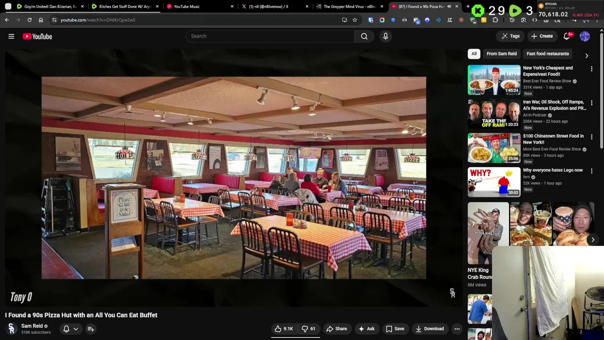
Task: Like the video with thumbs up
Action: click(284, 329)
